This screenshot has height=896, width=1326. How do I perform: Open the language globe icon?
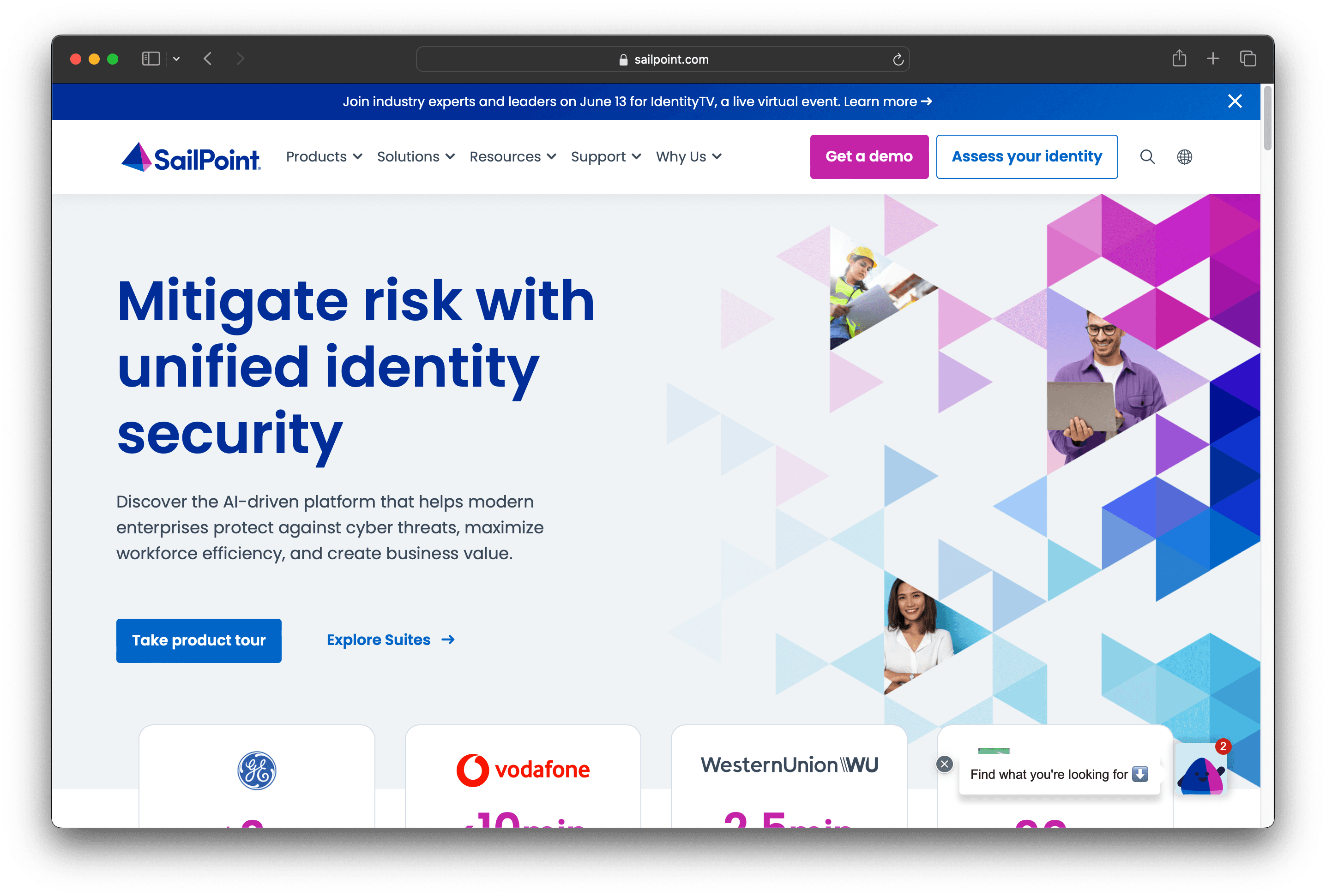pos(1185,157)
